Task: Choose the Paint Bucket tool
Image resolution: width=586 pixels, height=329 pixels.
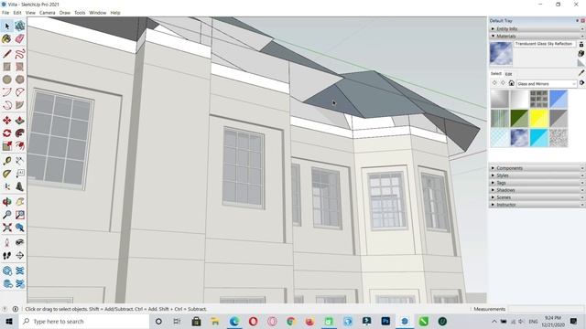Action: tap(7, 38)
